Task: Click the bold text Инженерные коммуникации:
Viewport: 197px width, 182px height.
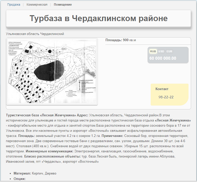Action: (x=50, y=151)
